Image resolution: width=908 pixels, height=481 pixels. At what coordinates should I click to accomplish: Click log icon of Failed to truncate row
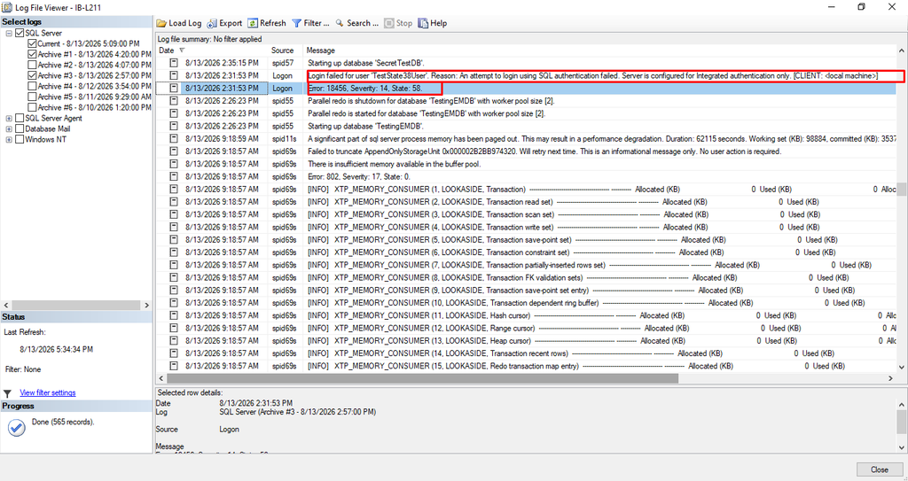pos(173,151)
